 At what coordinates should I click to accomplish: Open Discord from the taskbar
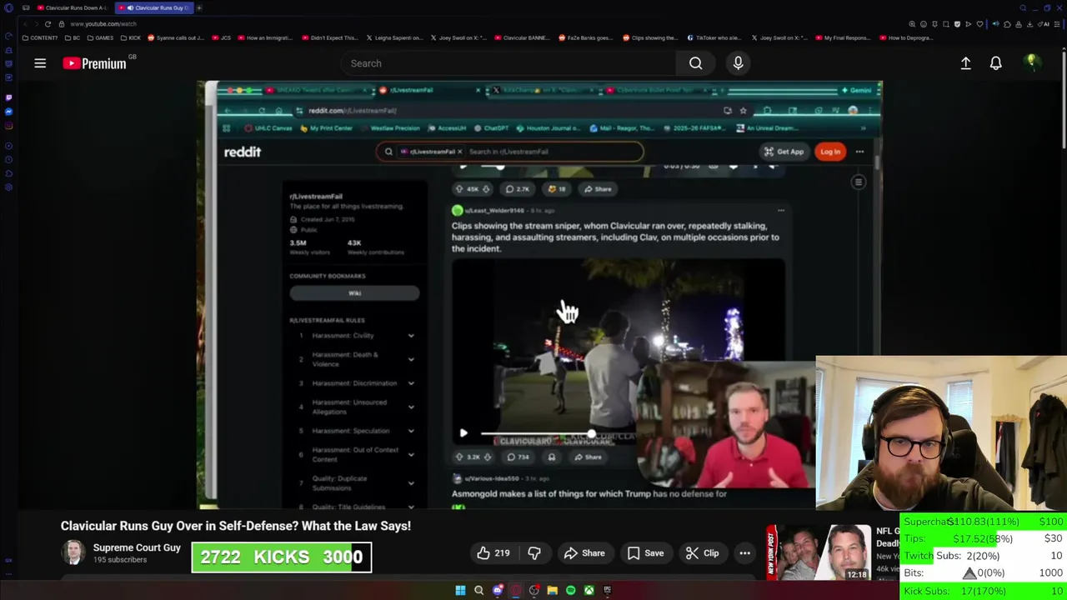(498, 590)
